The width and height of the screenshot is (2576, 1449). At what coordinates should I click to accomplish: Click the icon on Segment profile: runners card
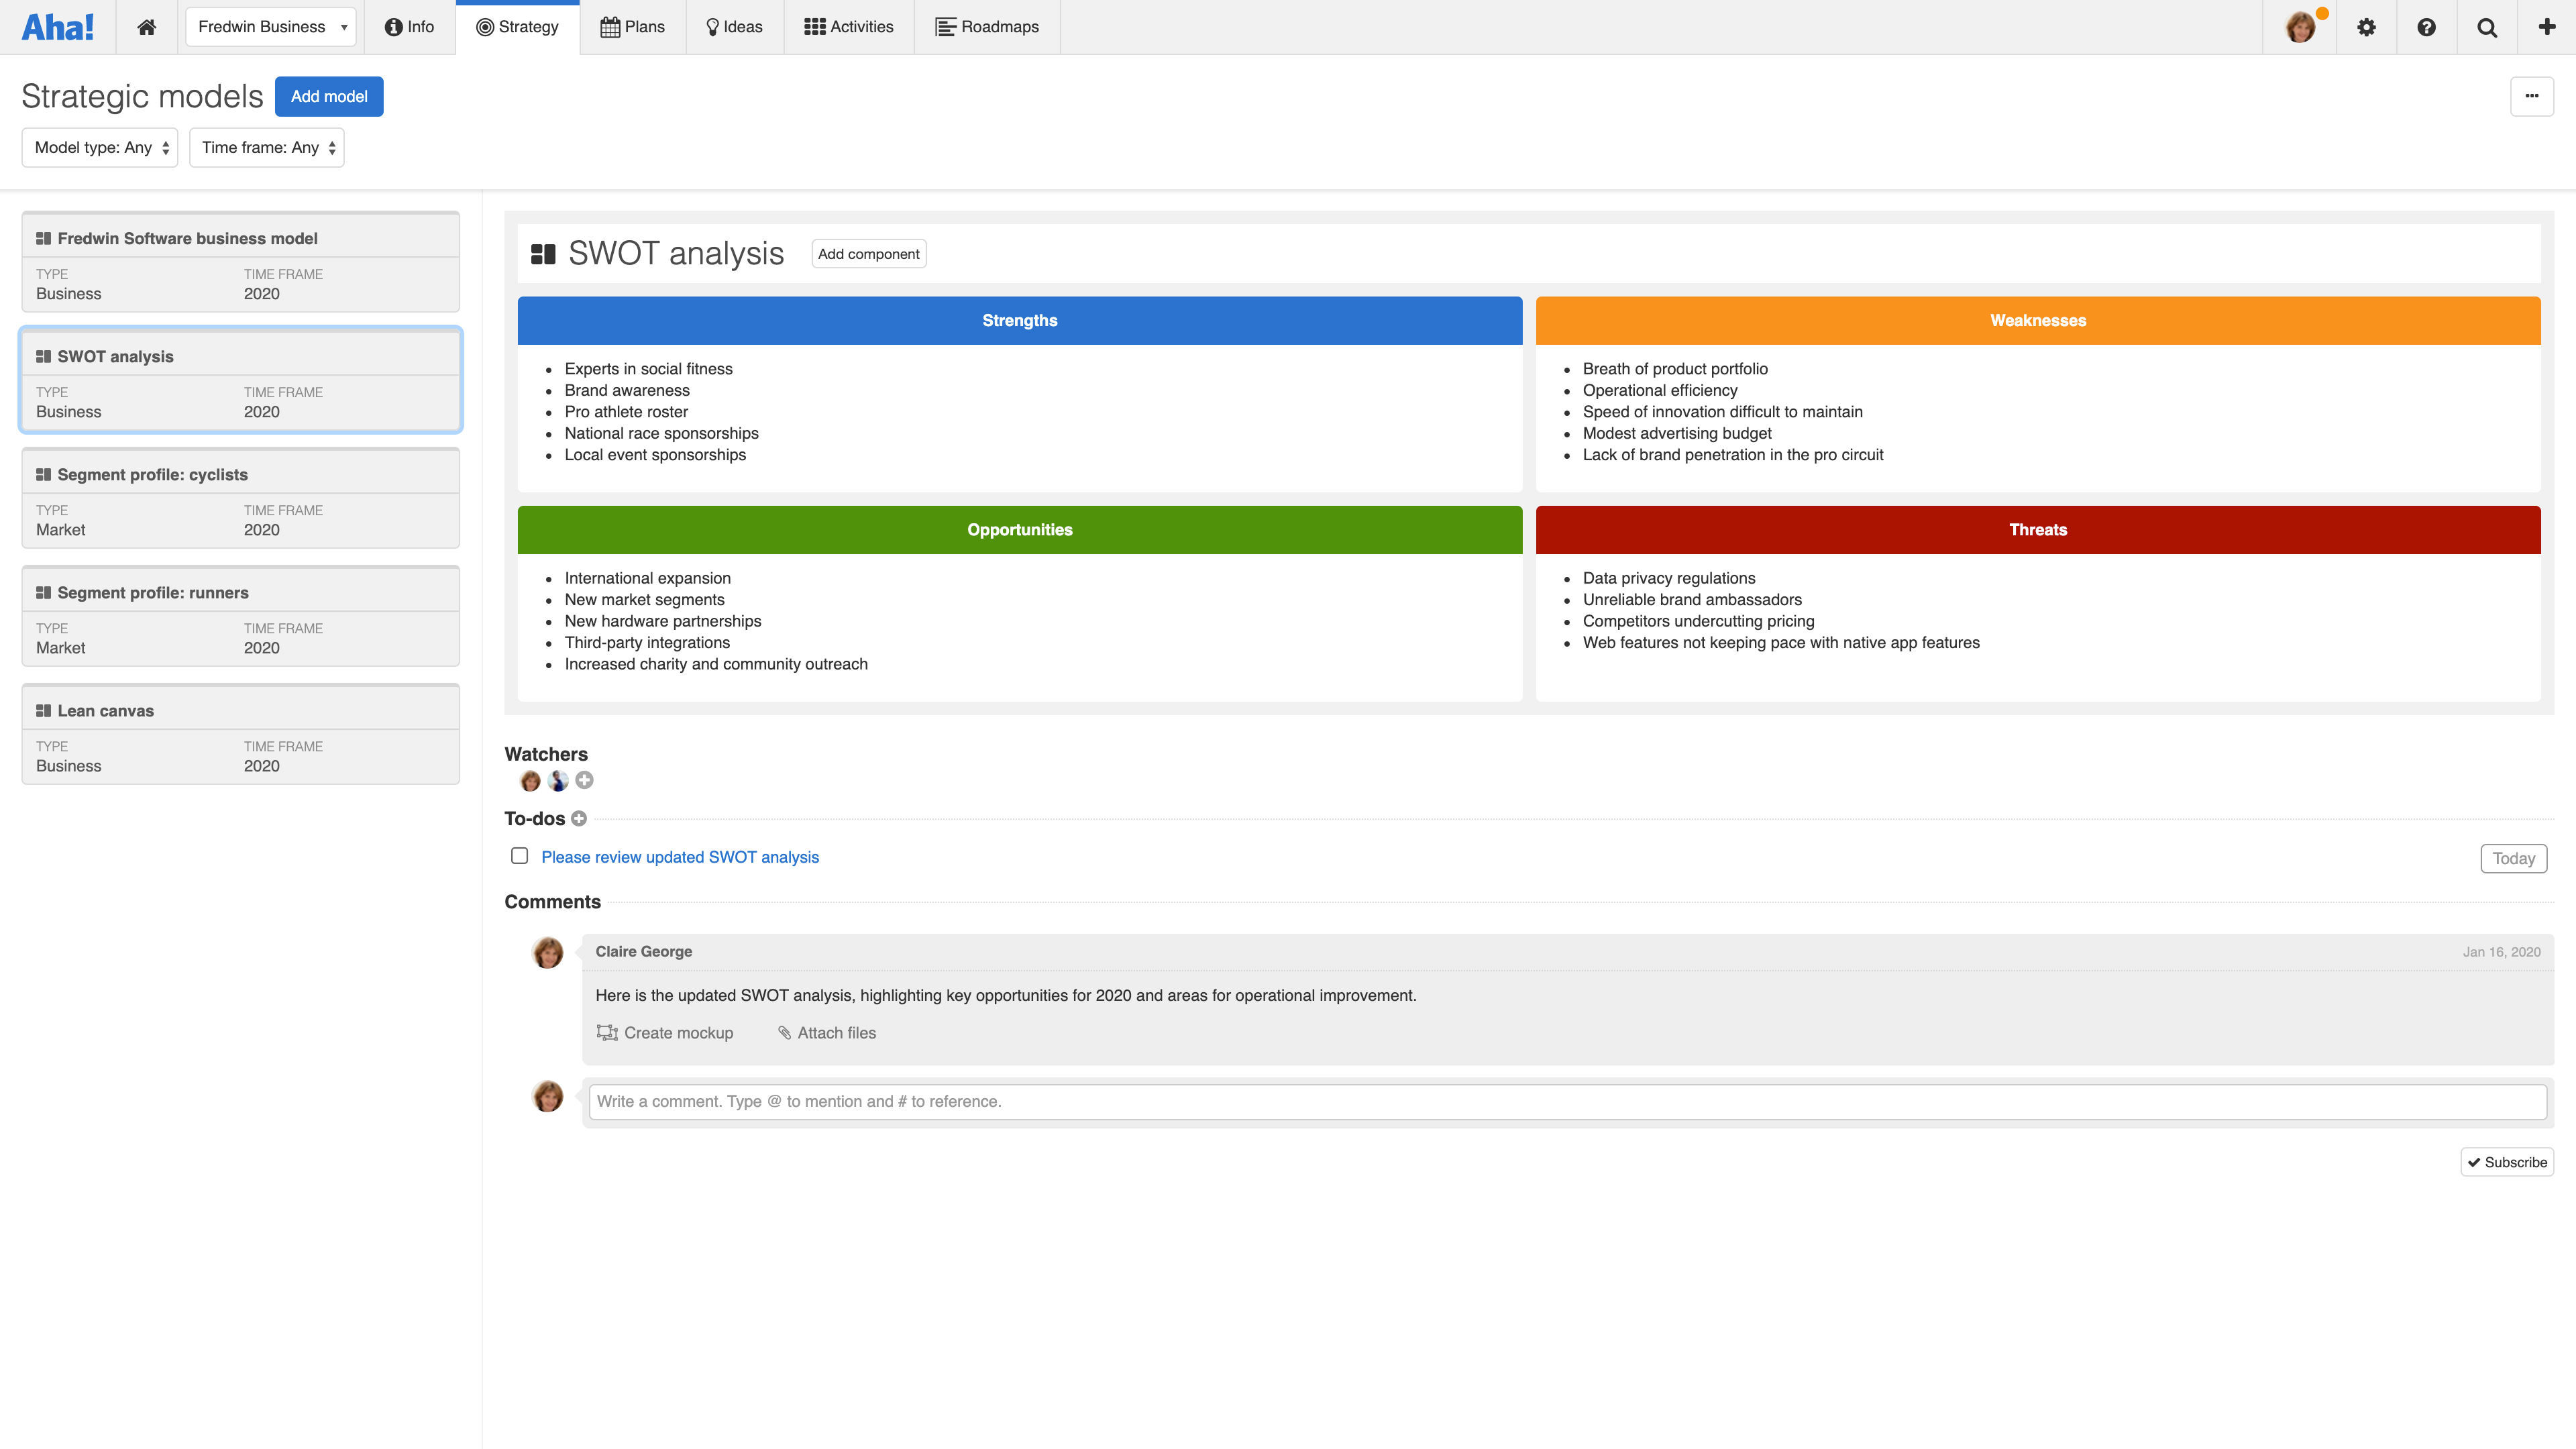point(43,592)
